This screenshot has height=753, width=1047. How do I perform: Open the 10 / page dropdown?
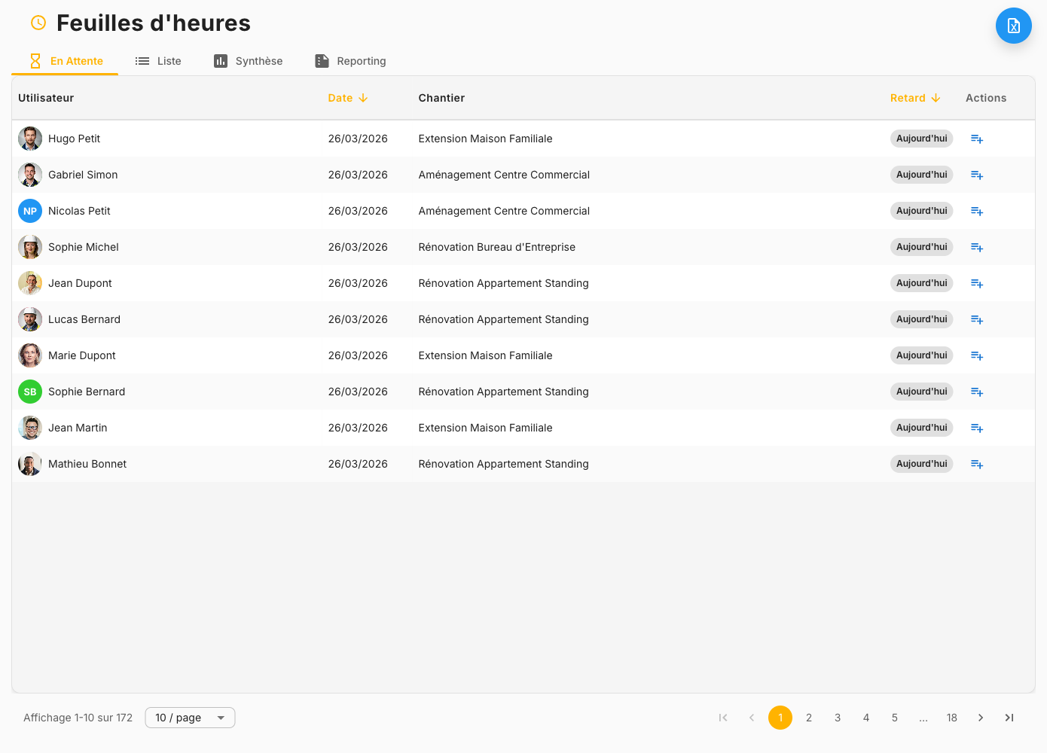(190, 718)
